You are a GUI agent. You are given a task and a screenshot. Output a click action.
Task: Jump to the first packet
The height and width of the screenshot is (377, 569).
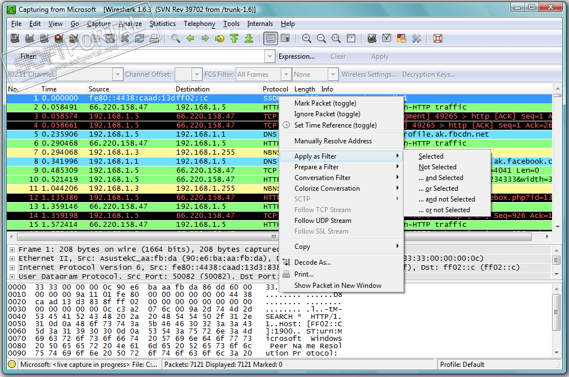point(234,38)
